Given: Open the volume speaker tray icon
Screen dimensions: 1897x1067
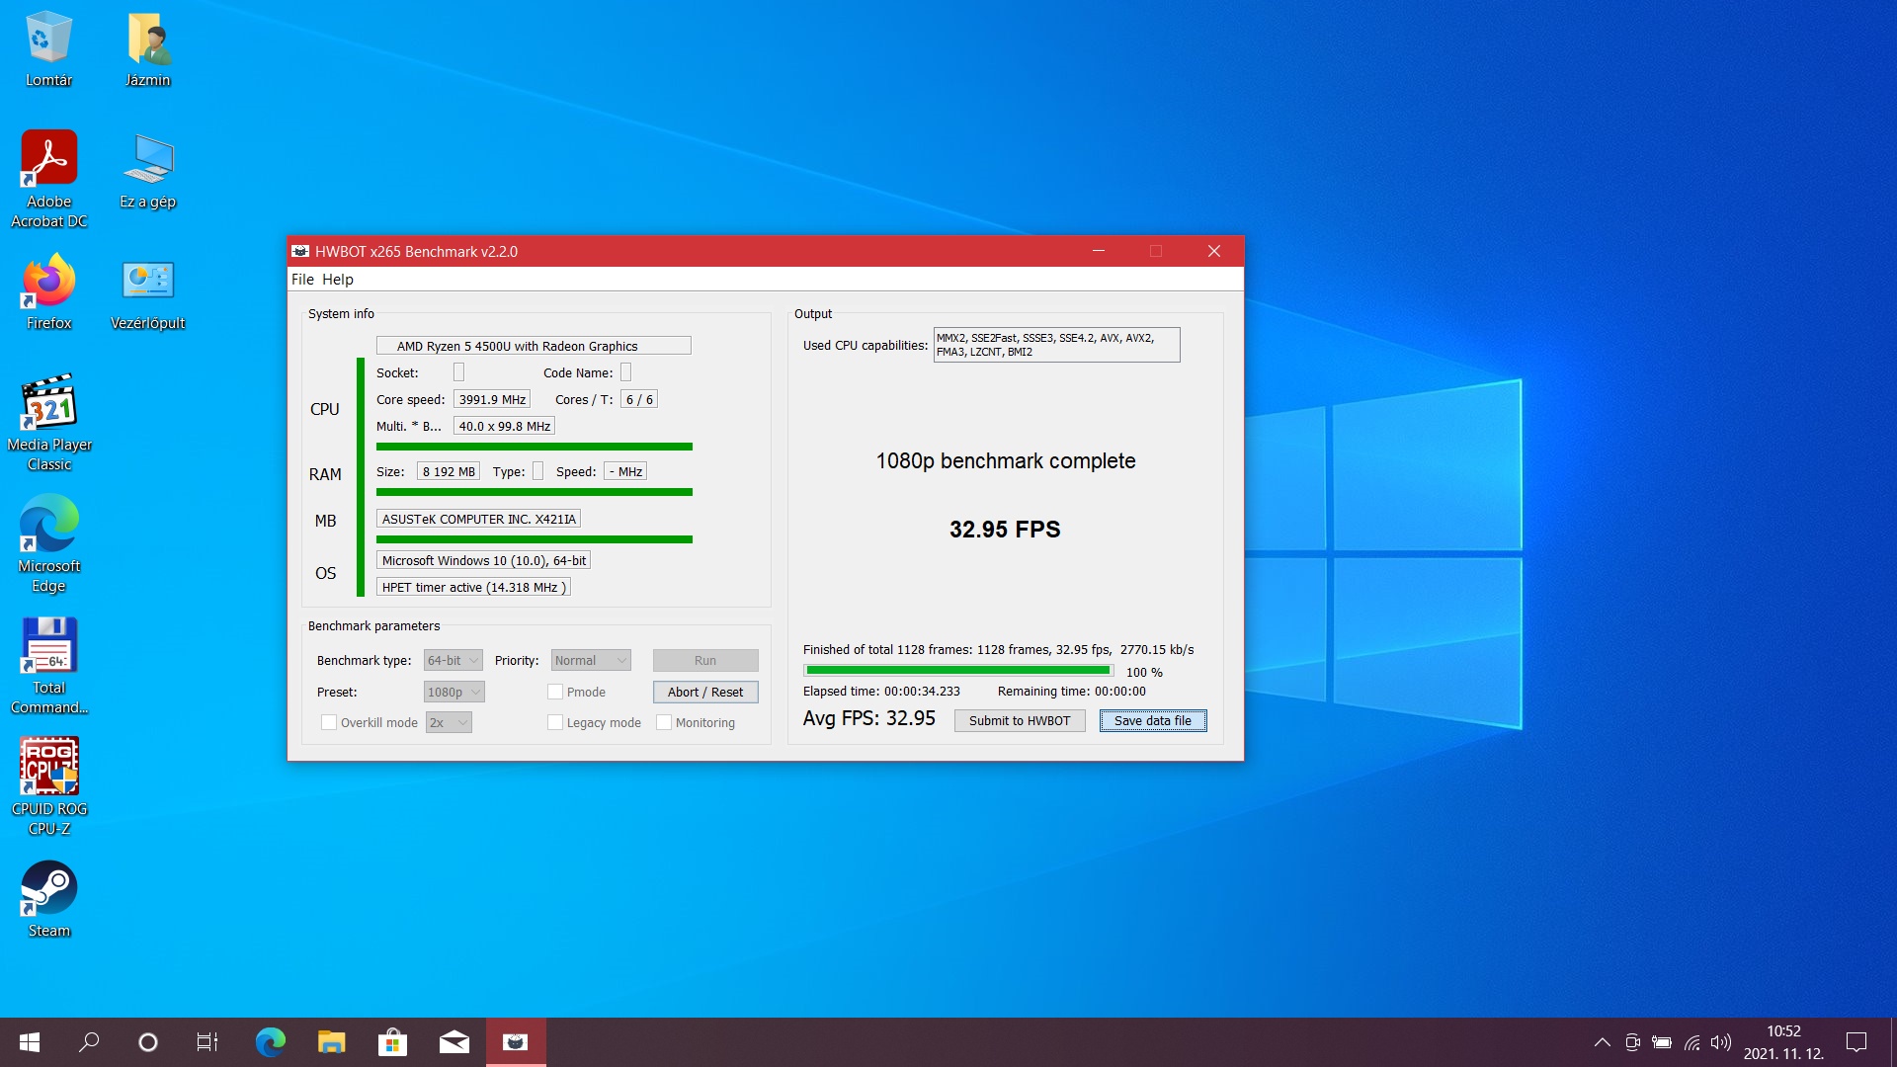Looking at the screenshot, I should (x=1721, y=1042).
